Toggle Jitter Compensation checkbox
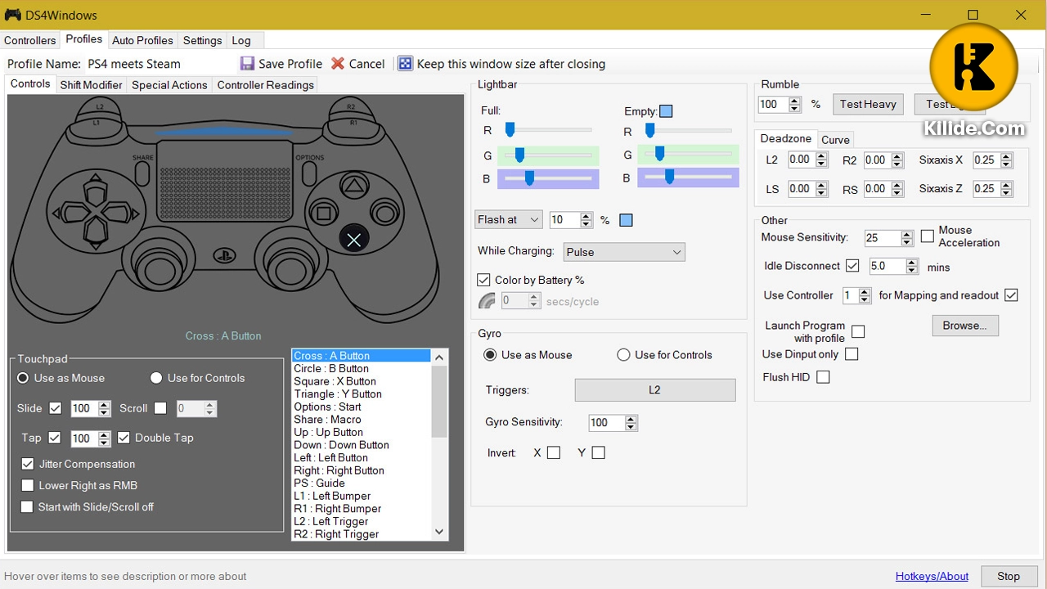This screenshot has width=1047, height=589. click(x=28, y=464)
